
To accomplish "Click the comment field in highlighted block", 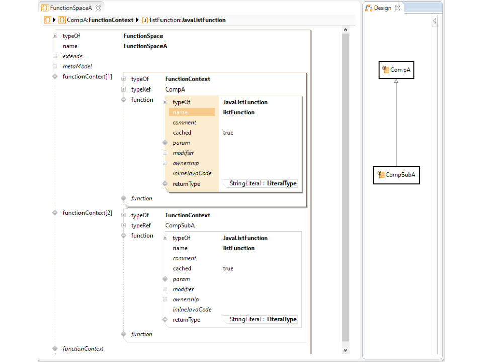I will (x=184, y=122).
